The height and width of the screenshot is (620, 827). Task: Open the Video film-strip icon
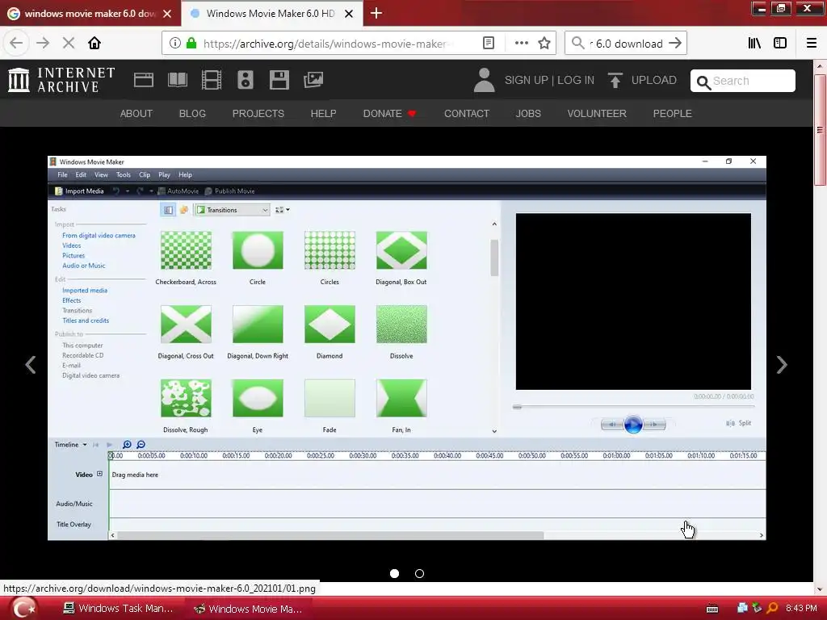pos(212,80)
